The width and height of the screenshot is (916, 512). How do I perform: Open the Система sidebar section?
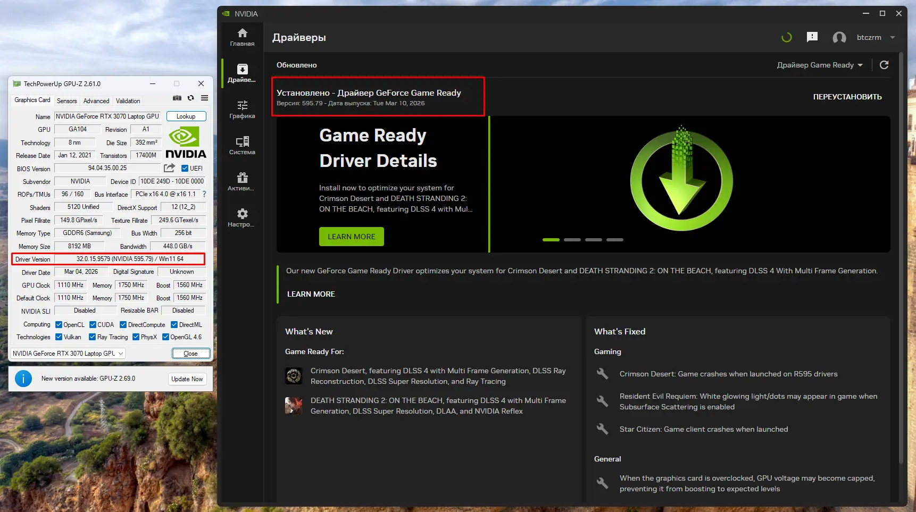[242, 146]
